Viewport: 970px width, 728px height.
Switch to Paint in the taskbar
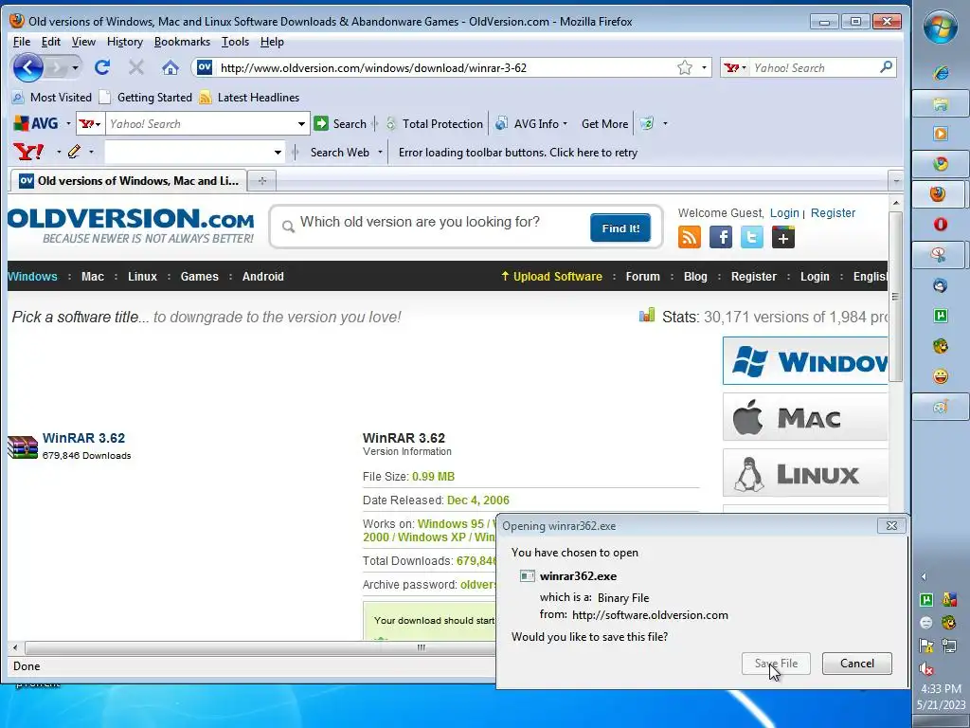pos(941,407)
